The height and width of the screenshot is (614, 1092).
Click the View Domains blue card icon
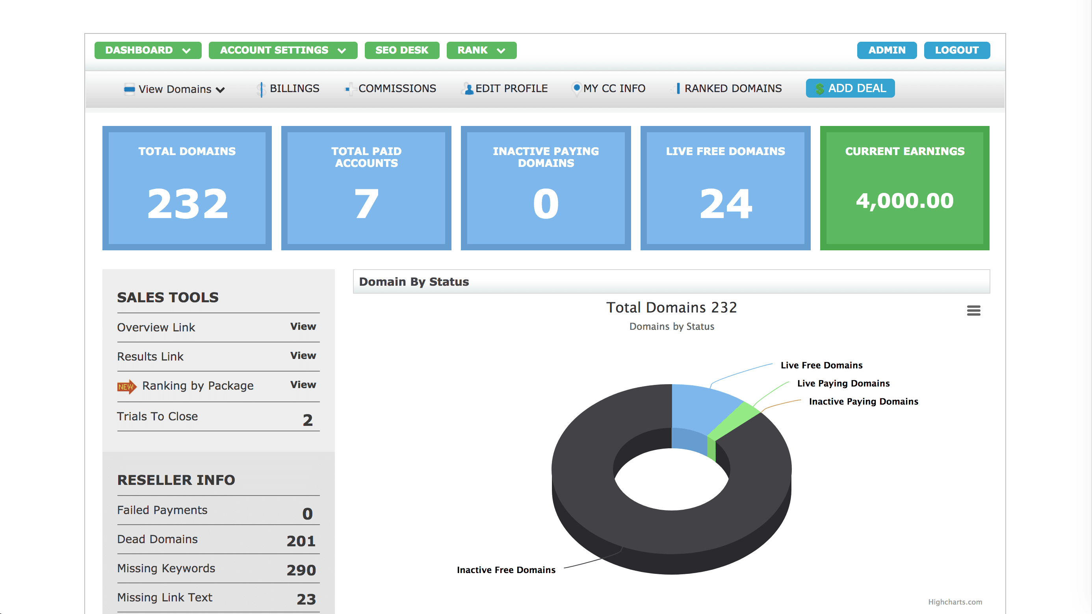[x=129, y=89]
